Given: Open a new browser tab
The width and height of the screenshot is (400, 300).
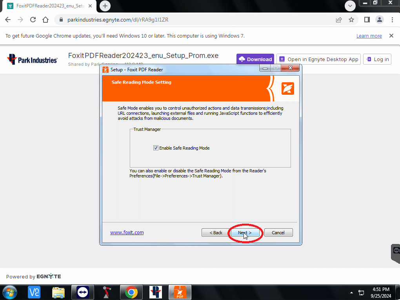Looking at the screenshot, I should (x=105, y=6).
